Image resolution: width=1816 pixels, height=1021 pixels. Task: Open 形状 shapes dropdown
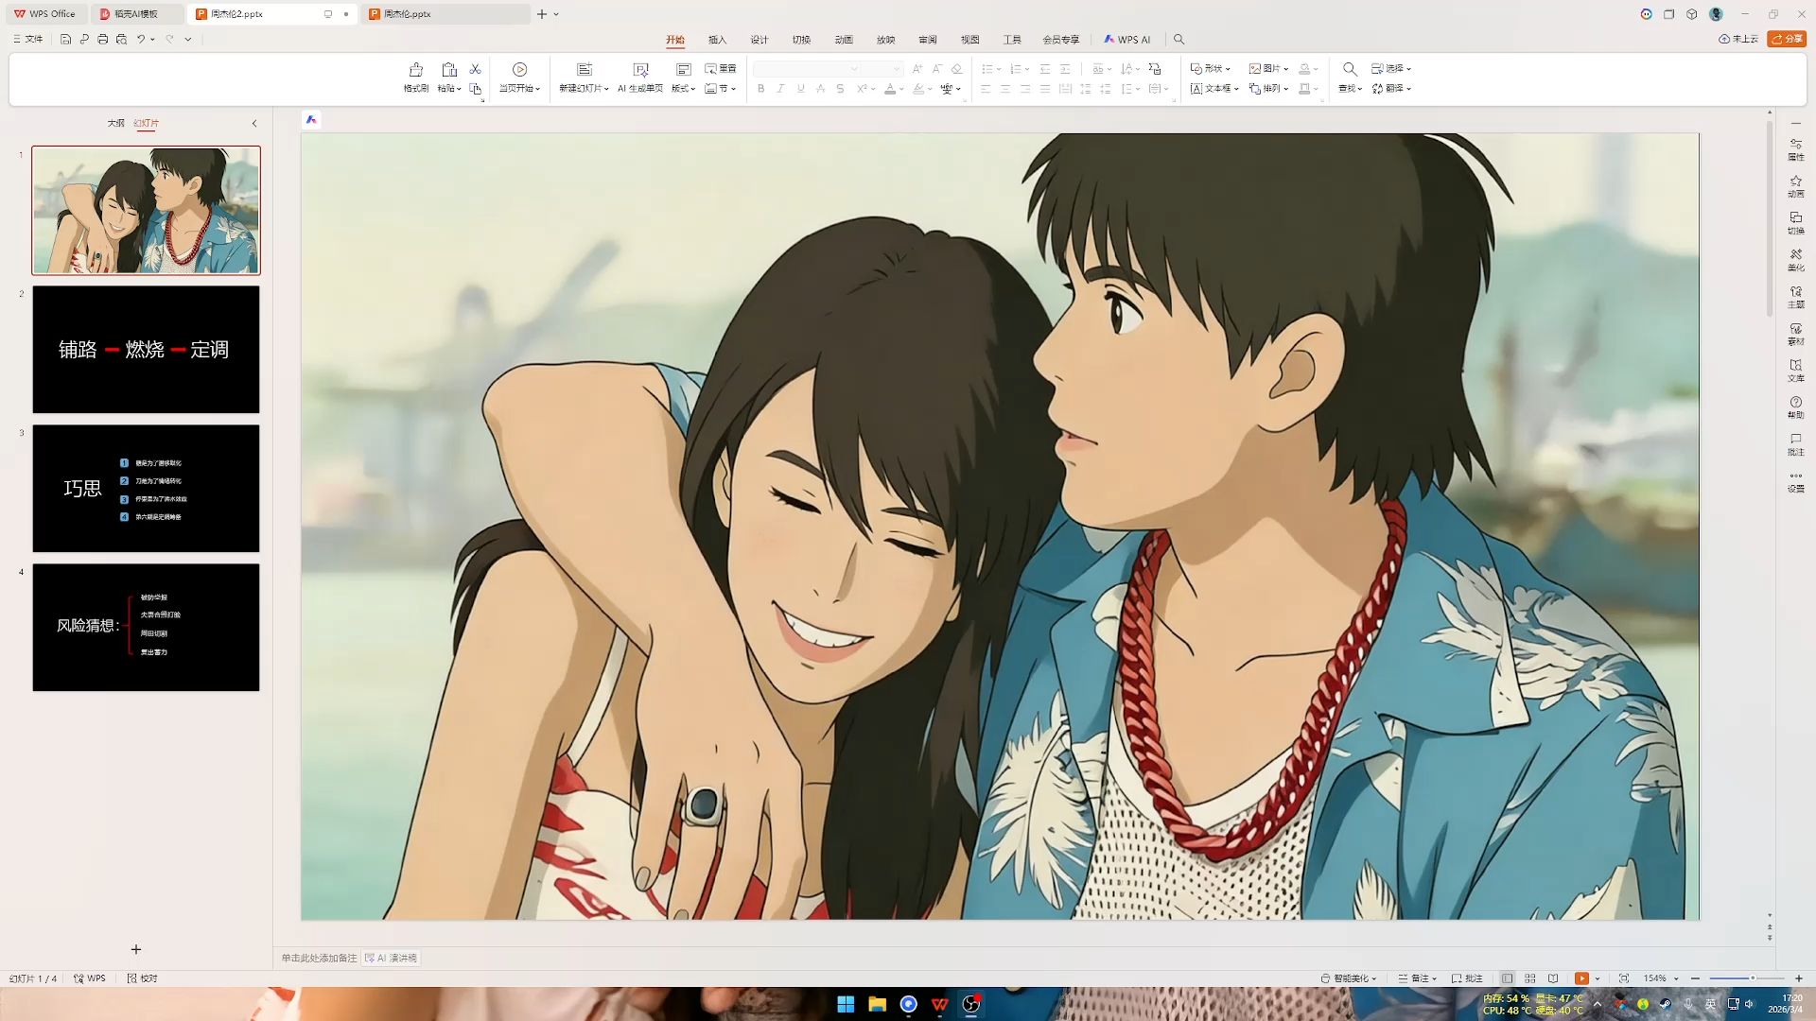(x=1210, y=69)
